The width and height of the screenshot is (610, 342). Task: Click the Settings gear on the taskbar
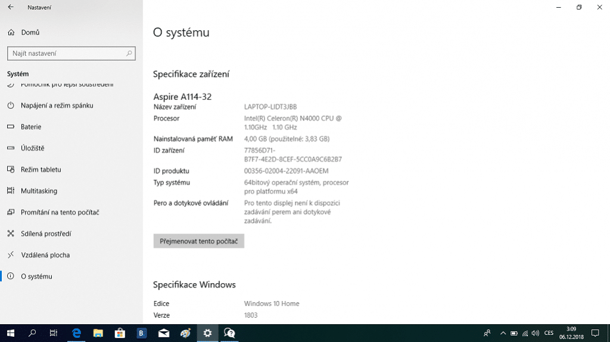click(207, 333)
